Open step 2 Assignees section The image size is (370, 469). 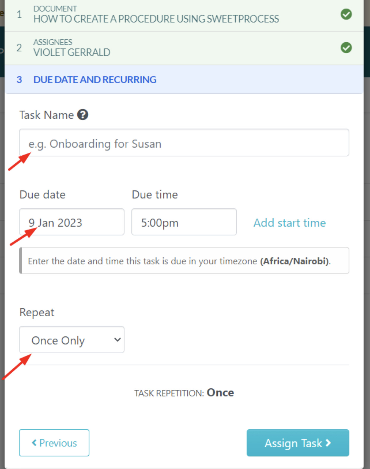click(x=72, y=48)
